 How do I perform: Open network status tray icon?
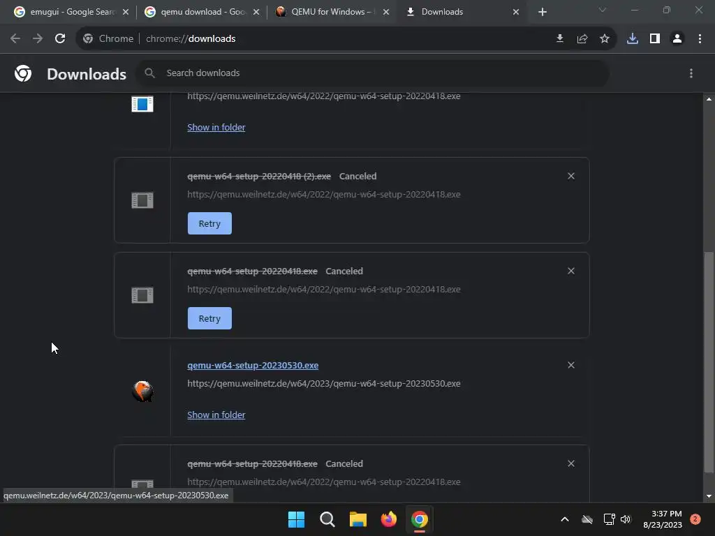pyautogui.click(x=609, y=519)
